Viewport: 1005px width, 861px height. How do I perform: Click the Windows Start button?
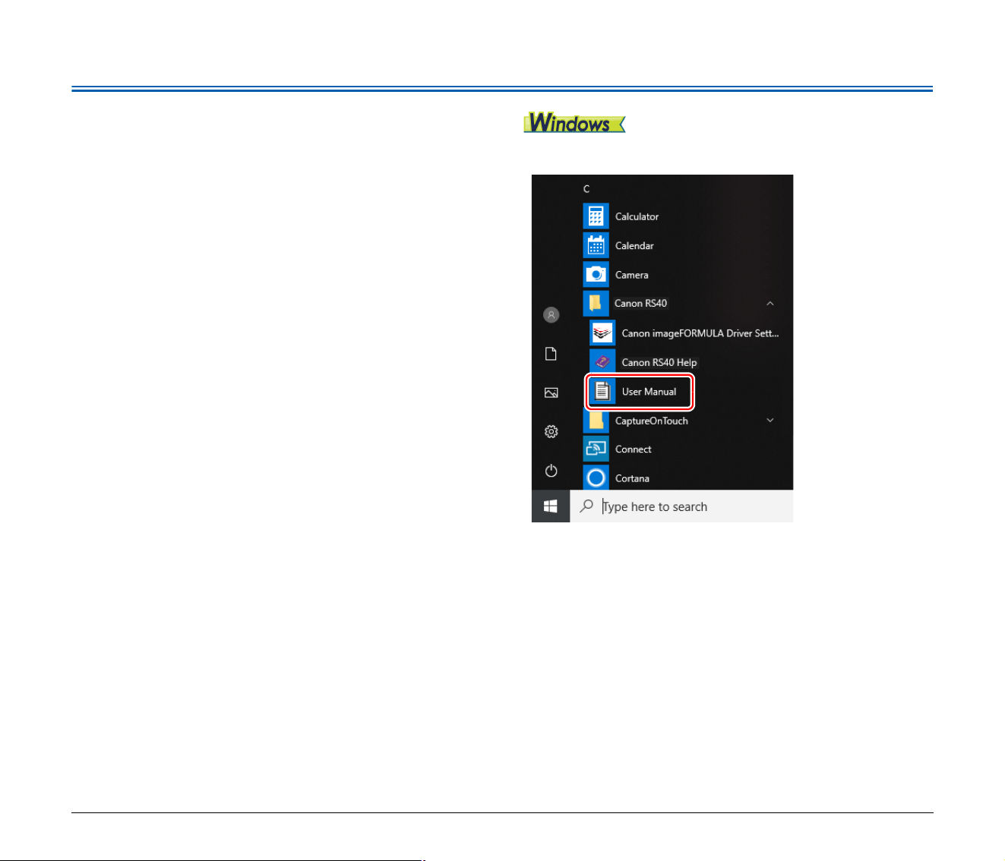click(551, 506)
